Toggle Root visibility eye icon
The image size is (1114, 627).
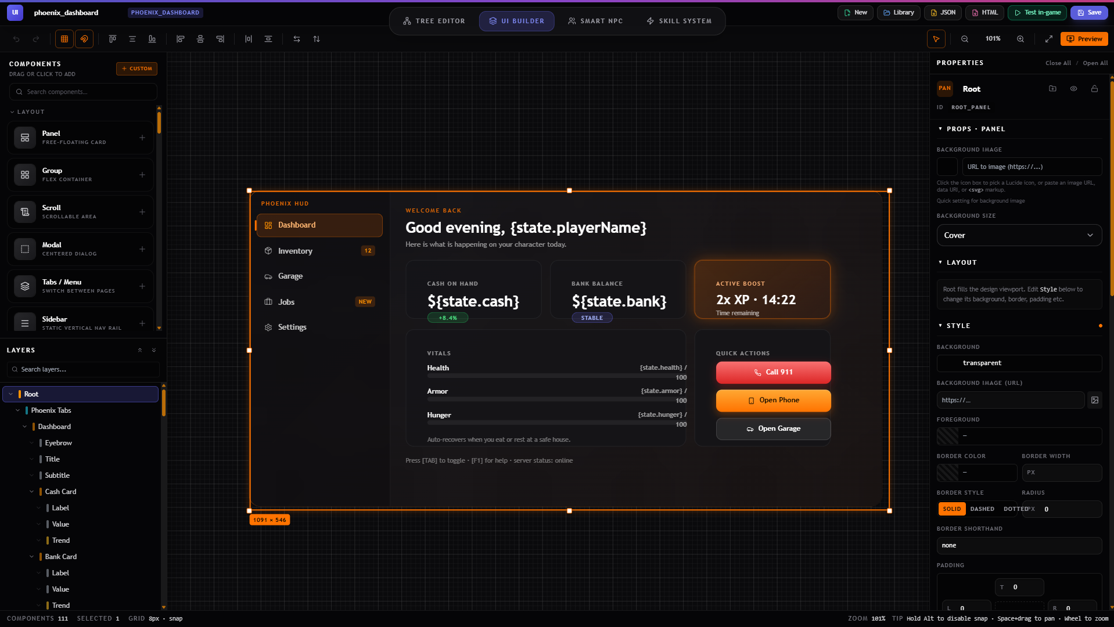click(1074, 89)
